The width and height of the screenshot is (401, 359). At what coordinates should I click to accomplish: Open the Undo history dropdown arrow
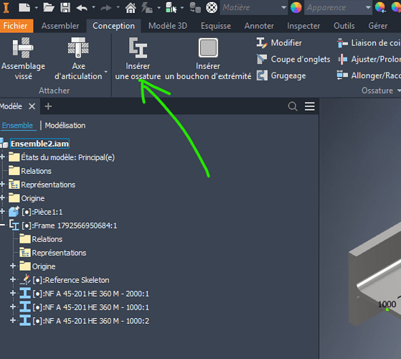click(93, 7)
